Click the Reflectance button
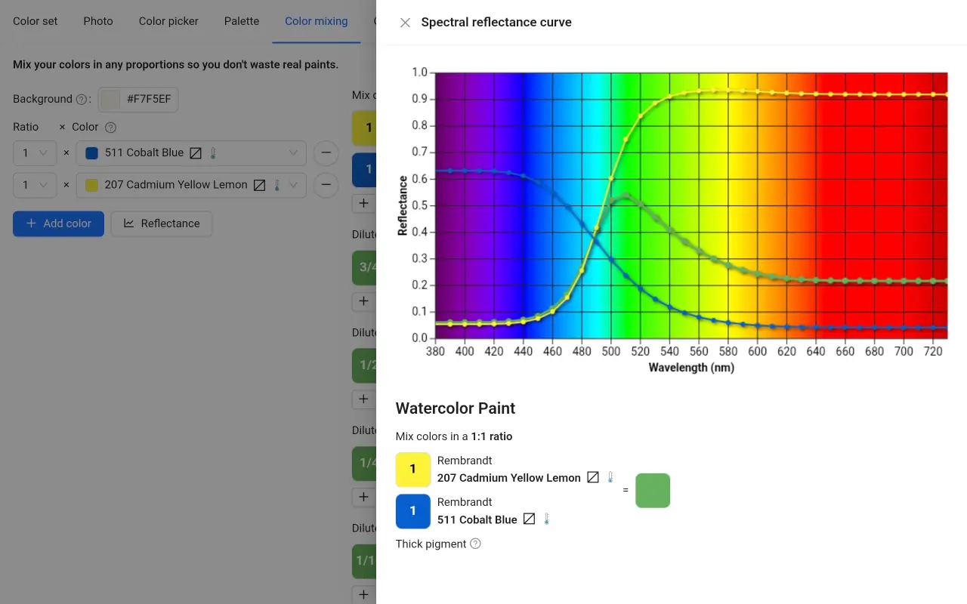This screenshot has width=967, height=604. (161, 223)
